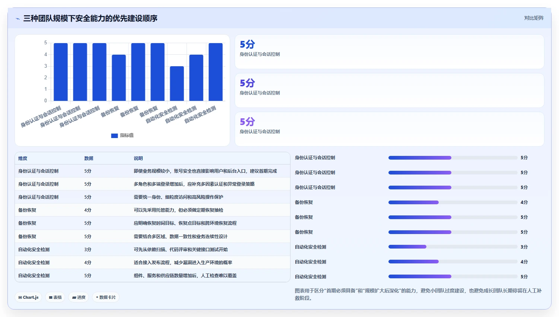The height and width of the screenshot is (317, 559).
Task: Click the 数据卡片 tag chip
Action: pyautogui.click(x=106, y=297)
